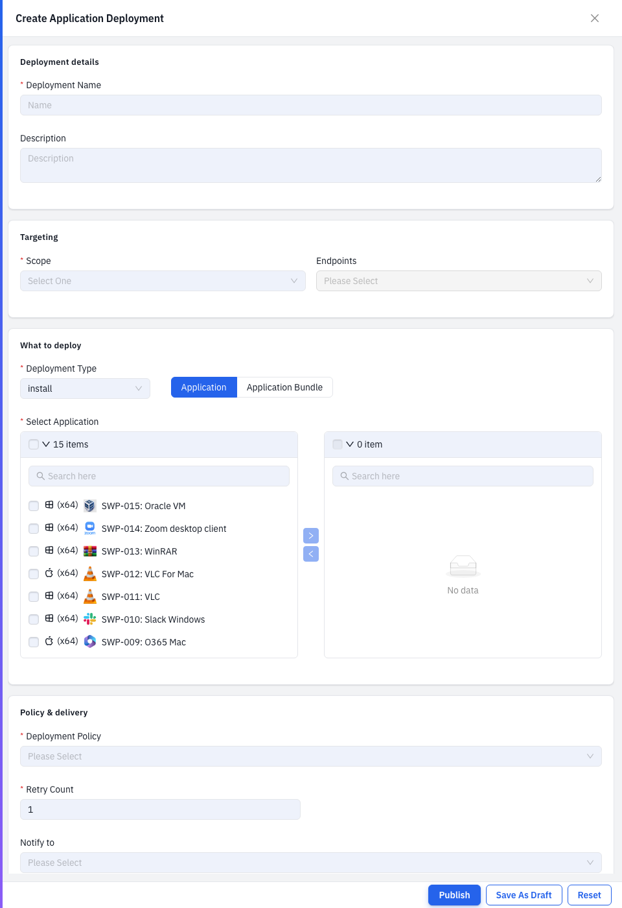
Task: Check the SWP-011 VLC checkbox
Action: tap(34, 597)
